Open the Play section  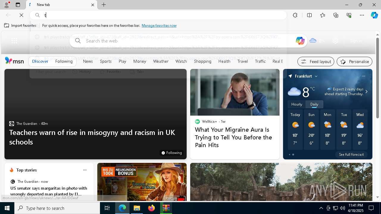[x=122, y=61]
